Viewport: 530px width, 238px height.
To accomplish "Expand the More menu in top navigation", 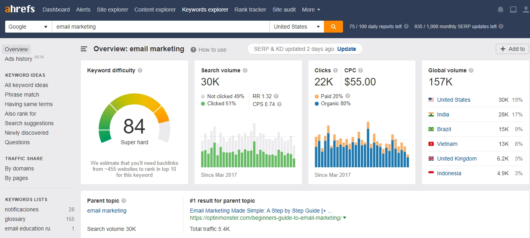I will point(311,10).
